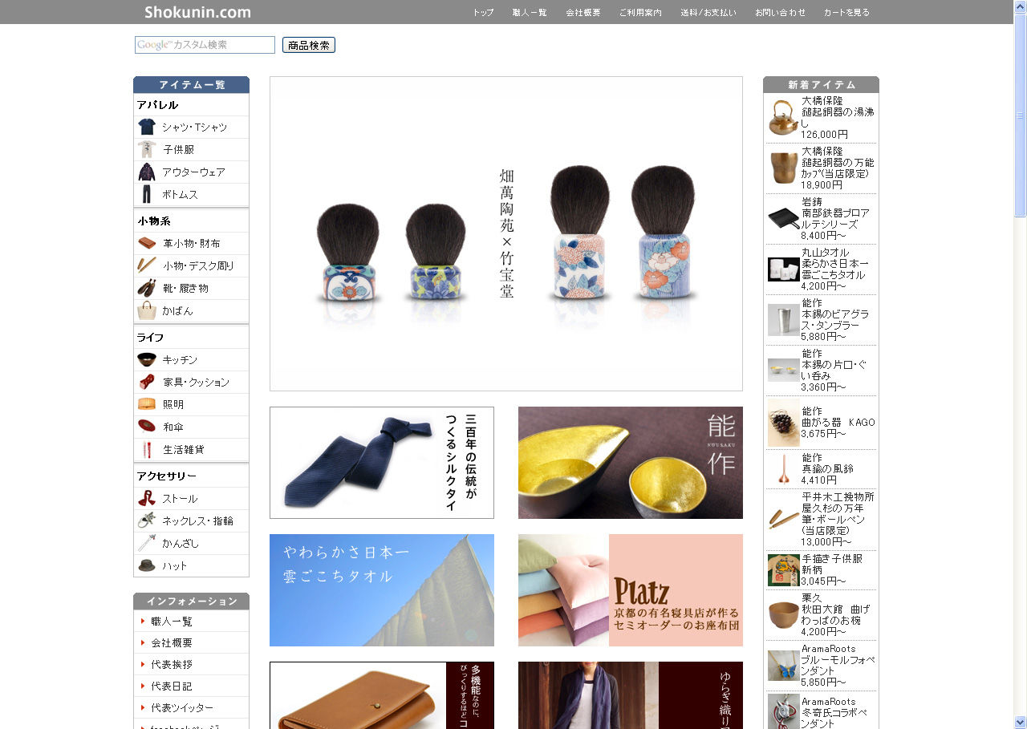Screen dimensions: 1027x729
Task: Click the T-shirt icon beside シャツ・Tシャツ
Action: (147, 127)
